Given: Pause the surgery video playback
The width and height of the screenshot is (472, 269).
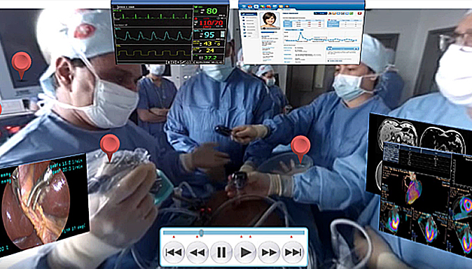Looking at the screenshot, I should (x=221, y=252).
